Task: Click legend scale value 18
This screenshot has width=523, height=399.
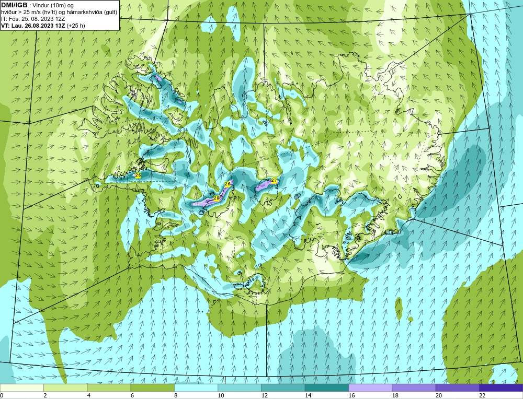Action: pos(395,395)
